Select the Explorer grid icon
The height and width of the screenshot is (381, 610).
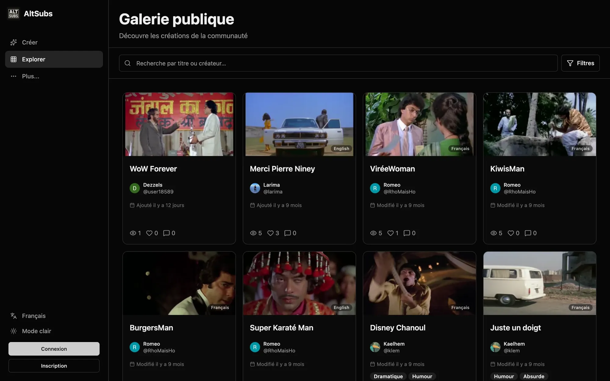(13, 59)
